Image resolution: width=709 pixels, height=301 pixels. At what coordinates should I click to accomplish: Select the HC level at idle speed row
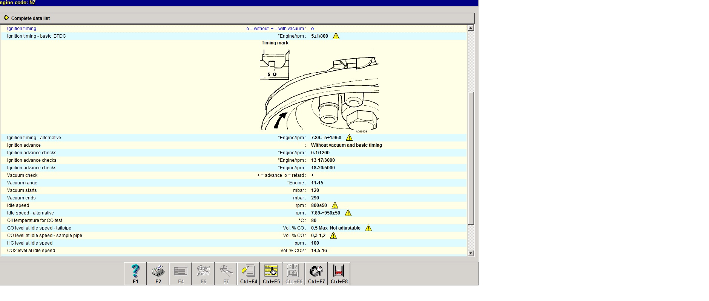tap(30, 243)
